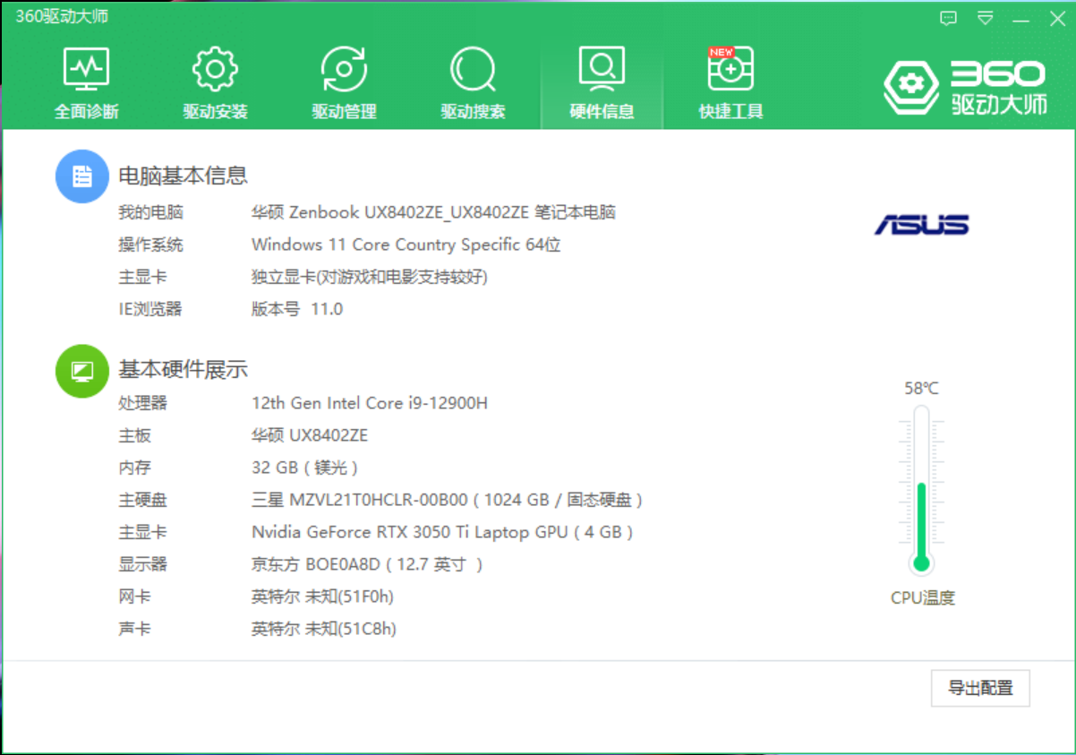Click the 操作系统 label
This screenshot has width=1076, height=755.
click(150, 245)
